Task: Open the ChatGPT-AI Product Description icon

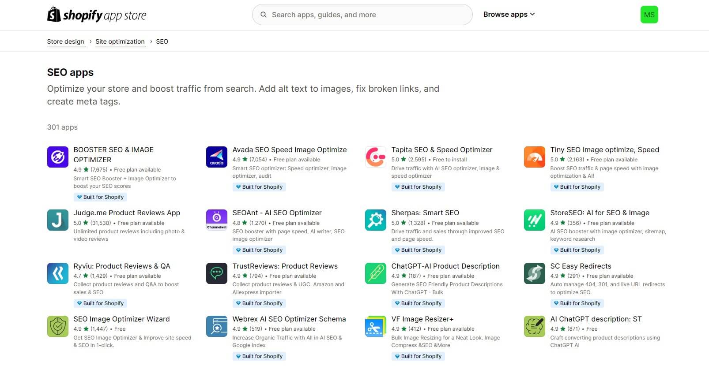Action: pyautogui.click(x=376, y=273)
